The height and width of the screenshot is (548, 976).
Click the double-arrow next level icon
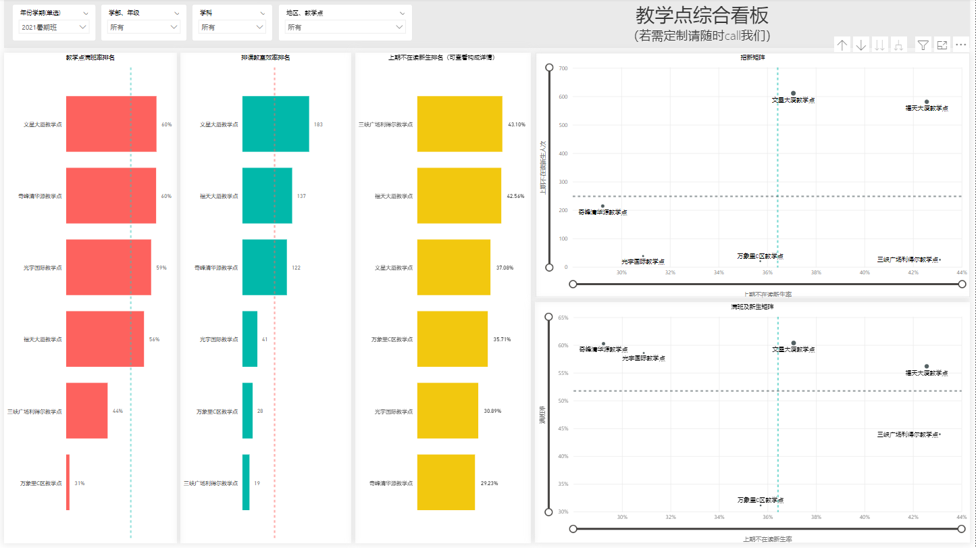coord(879,45)
